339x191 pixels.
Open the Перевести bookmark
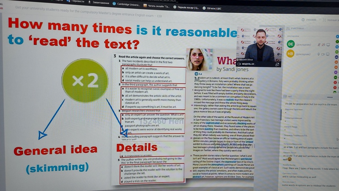pos(75,1)
